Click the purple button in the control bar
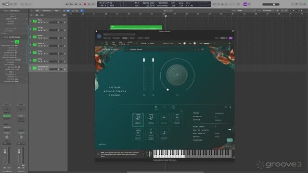 click(x=245, y=4)
